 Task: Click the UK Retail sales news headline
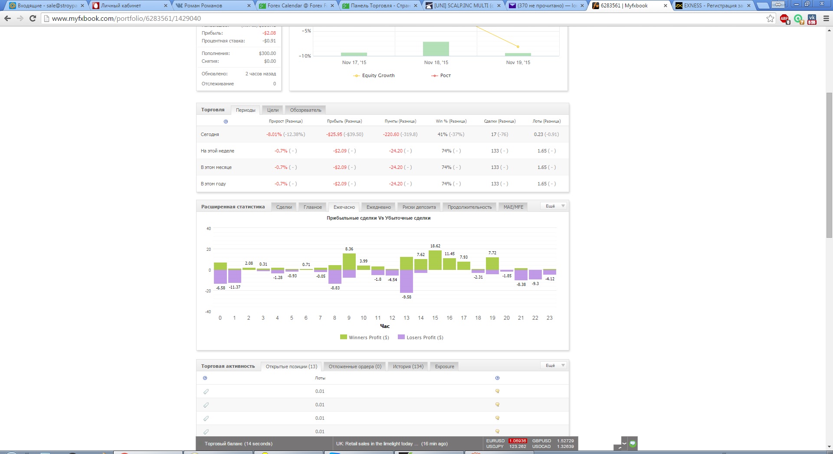(x=392, y=444)
